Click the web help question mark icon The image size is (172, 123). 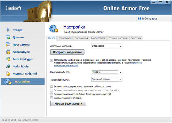coord(139,18)
